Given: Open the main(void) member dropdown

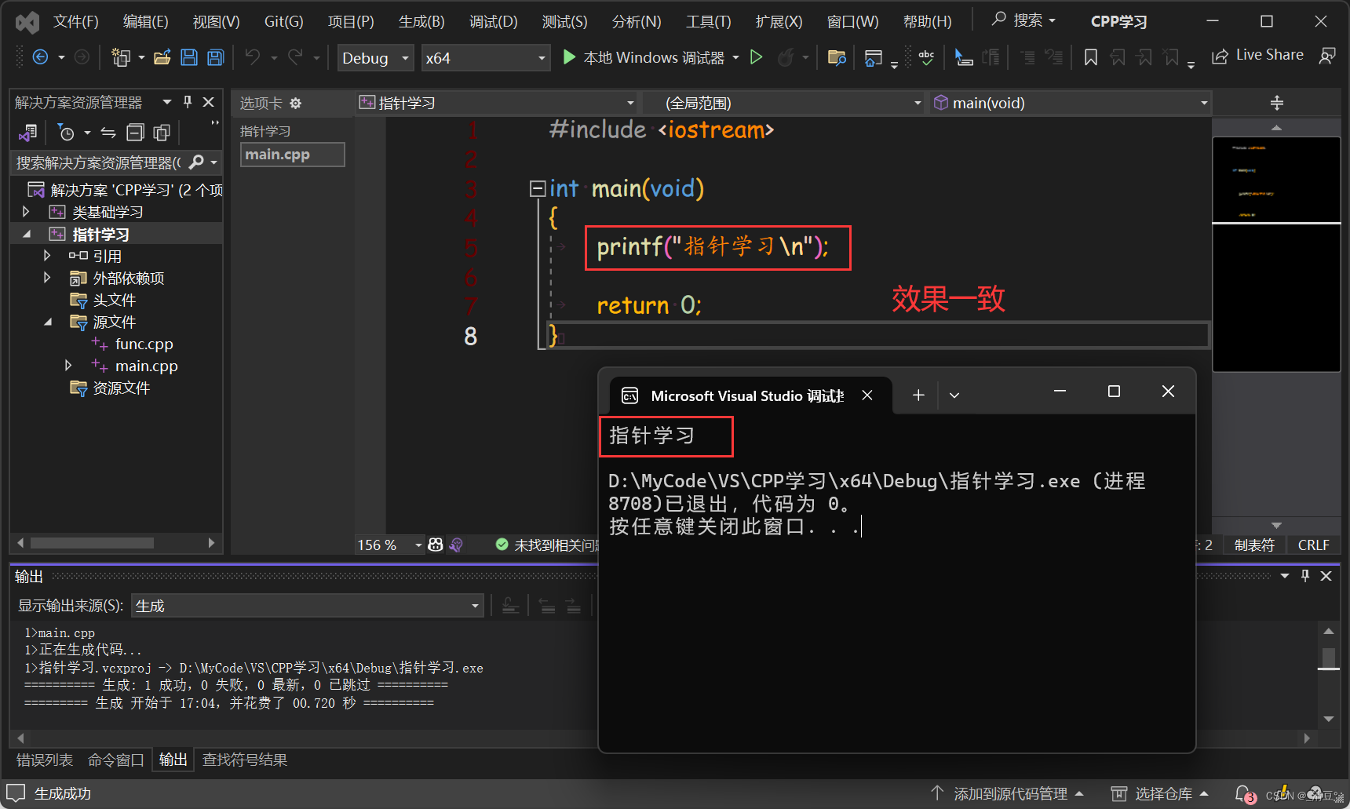Looking at the screenshot, I should pos(1071,103).
